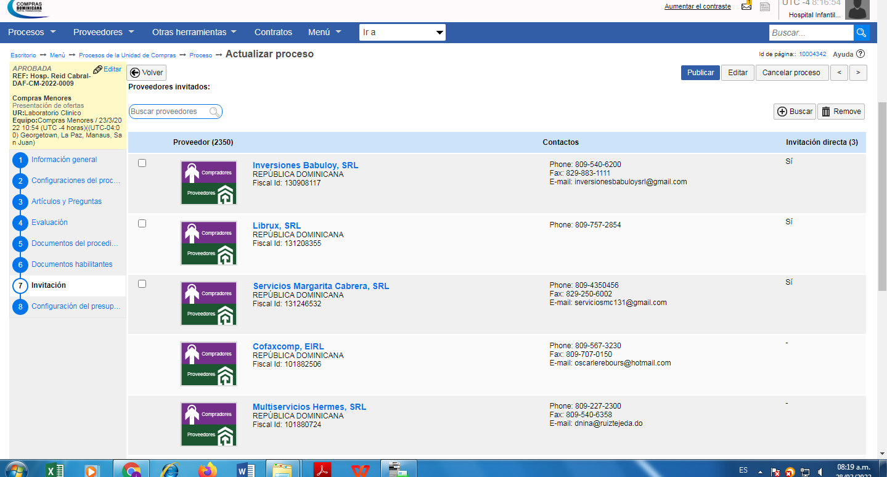The image size is (887, 477).
Task: Check the Inversiones Babuloy, SRL checkbox
Action: click(x=142, y=163)
